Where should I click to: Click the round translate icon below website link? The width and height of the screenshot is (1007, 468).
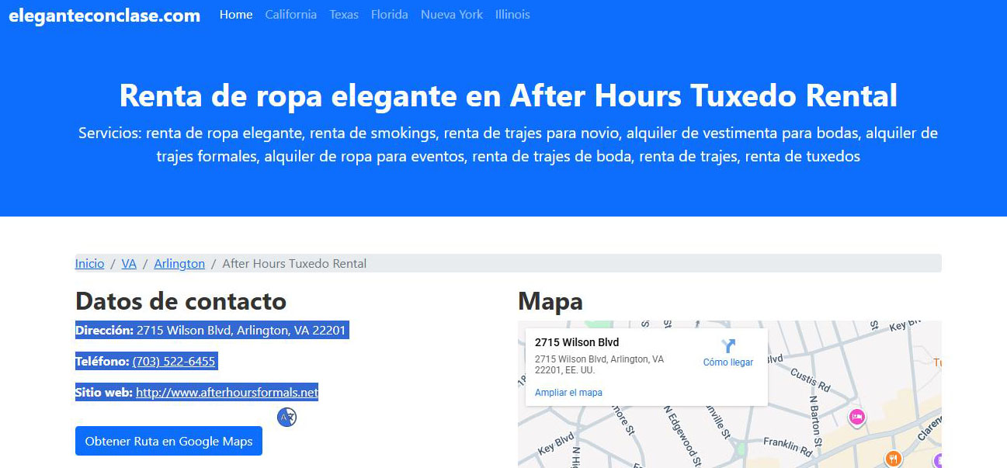click(287, 418)
